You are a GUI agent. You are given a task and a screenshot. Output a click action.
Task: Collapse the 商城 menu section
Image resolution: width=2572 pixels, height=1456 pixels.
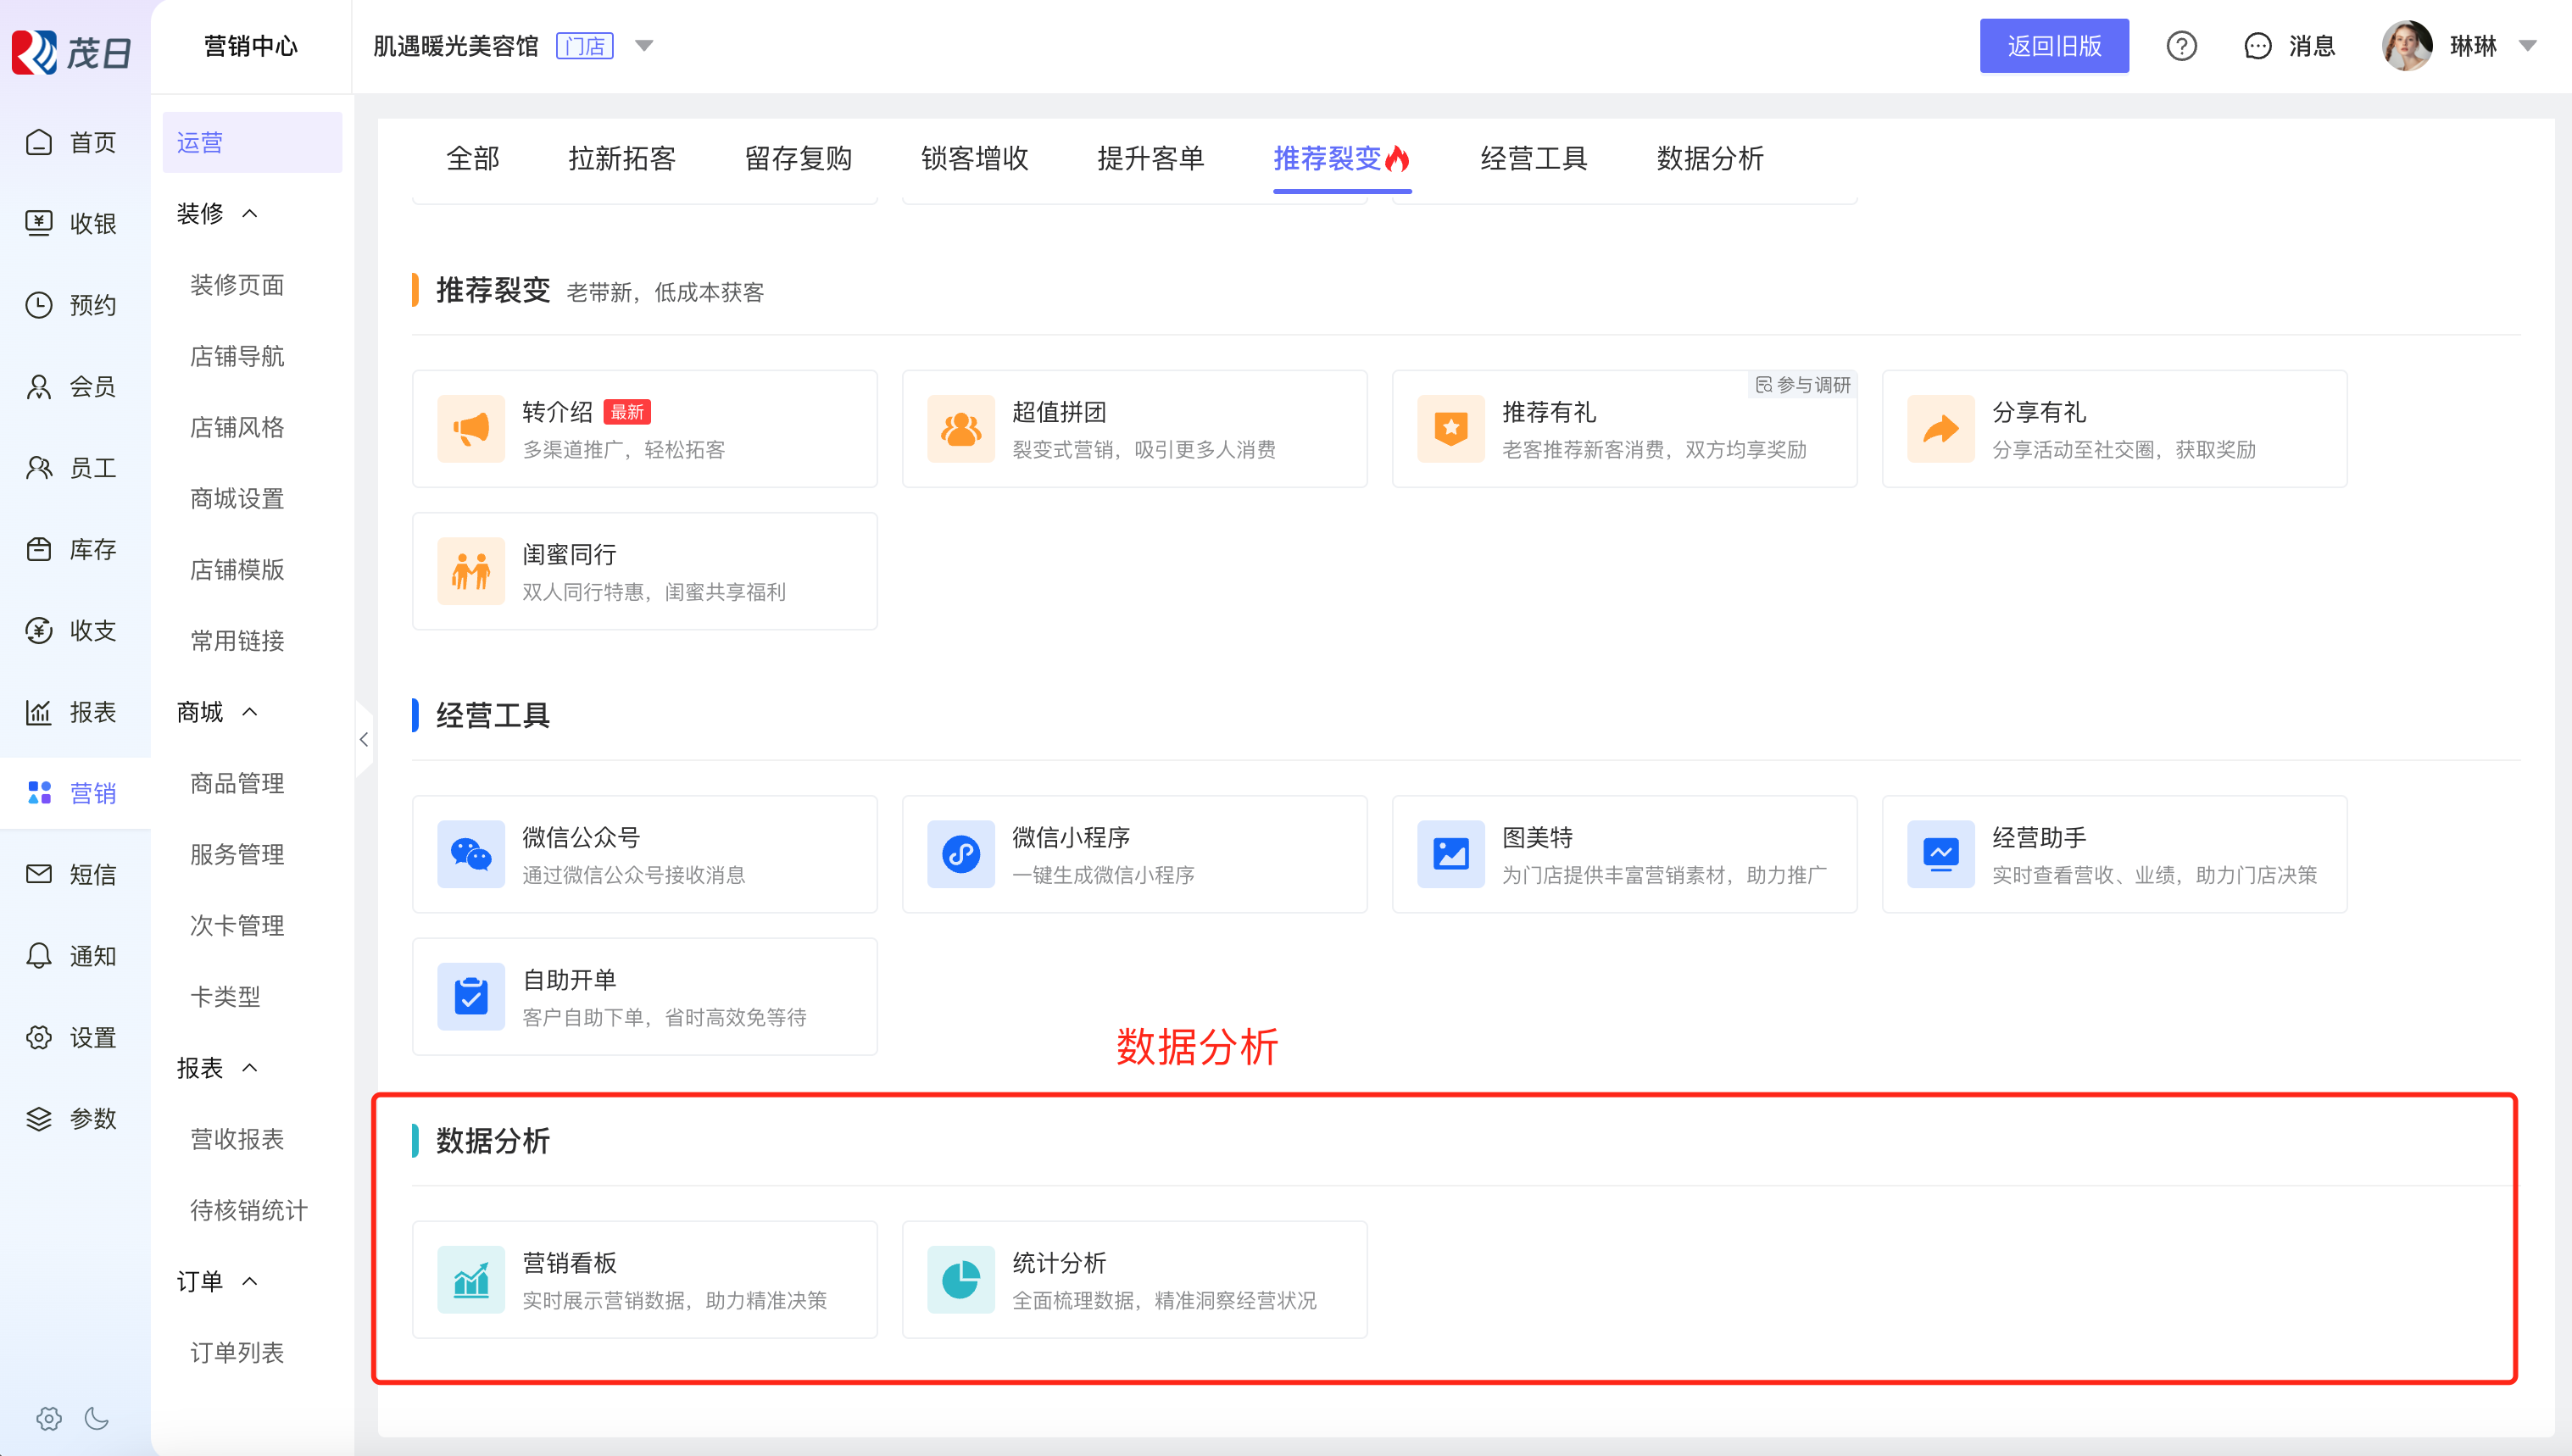(x=250, y=712)
